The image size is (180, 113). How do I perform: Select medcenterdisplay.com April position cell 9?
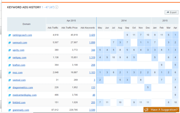point(175,95)
